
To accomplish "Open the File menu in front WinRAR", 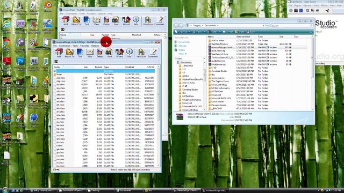I will click(55, 46).
